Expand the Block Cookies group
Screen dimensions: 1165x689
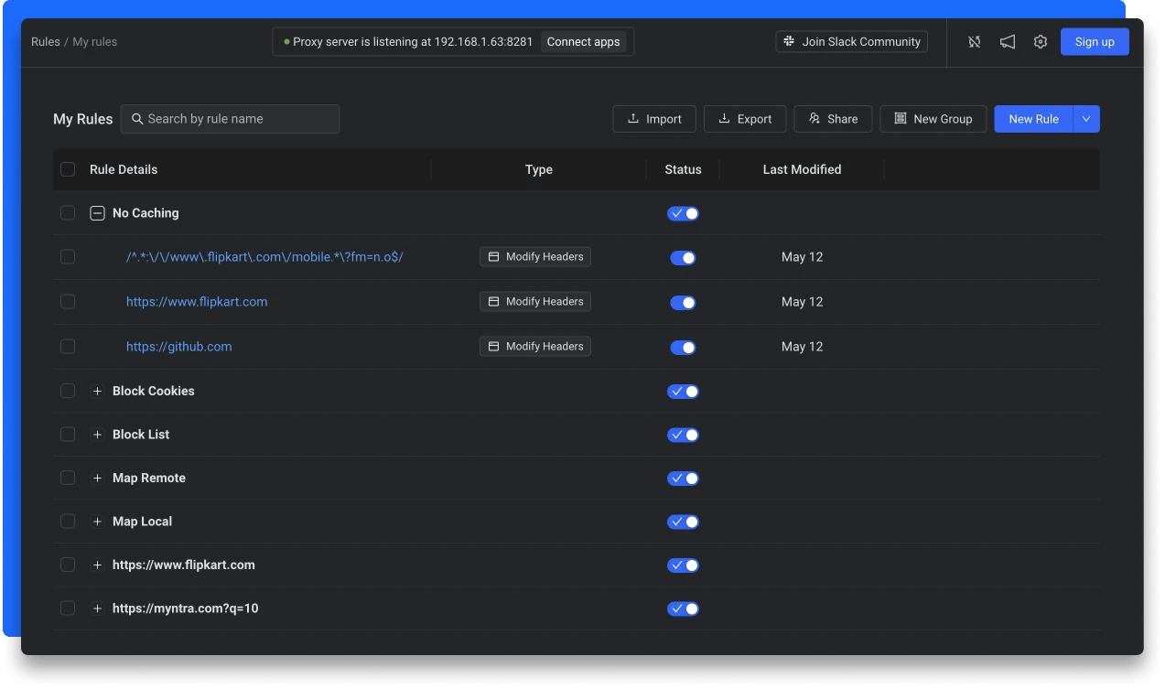[97, 392]
